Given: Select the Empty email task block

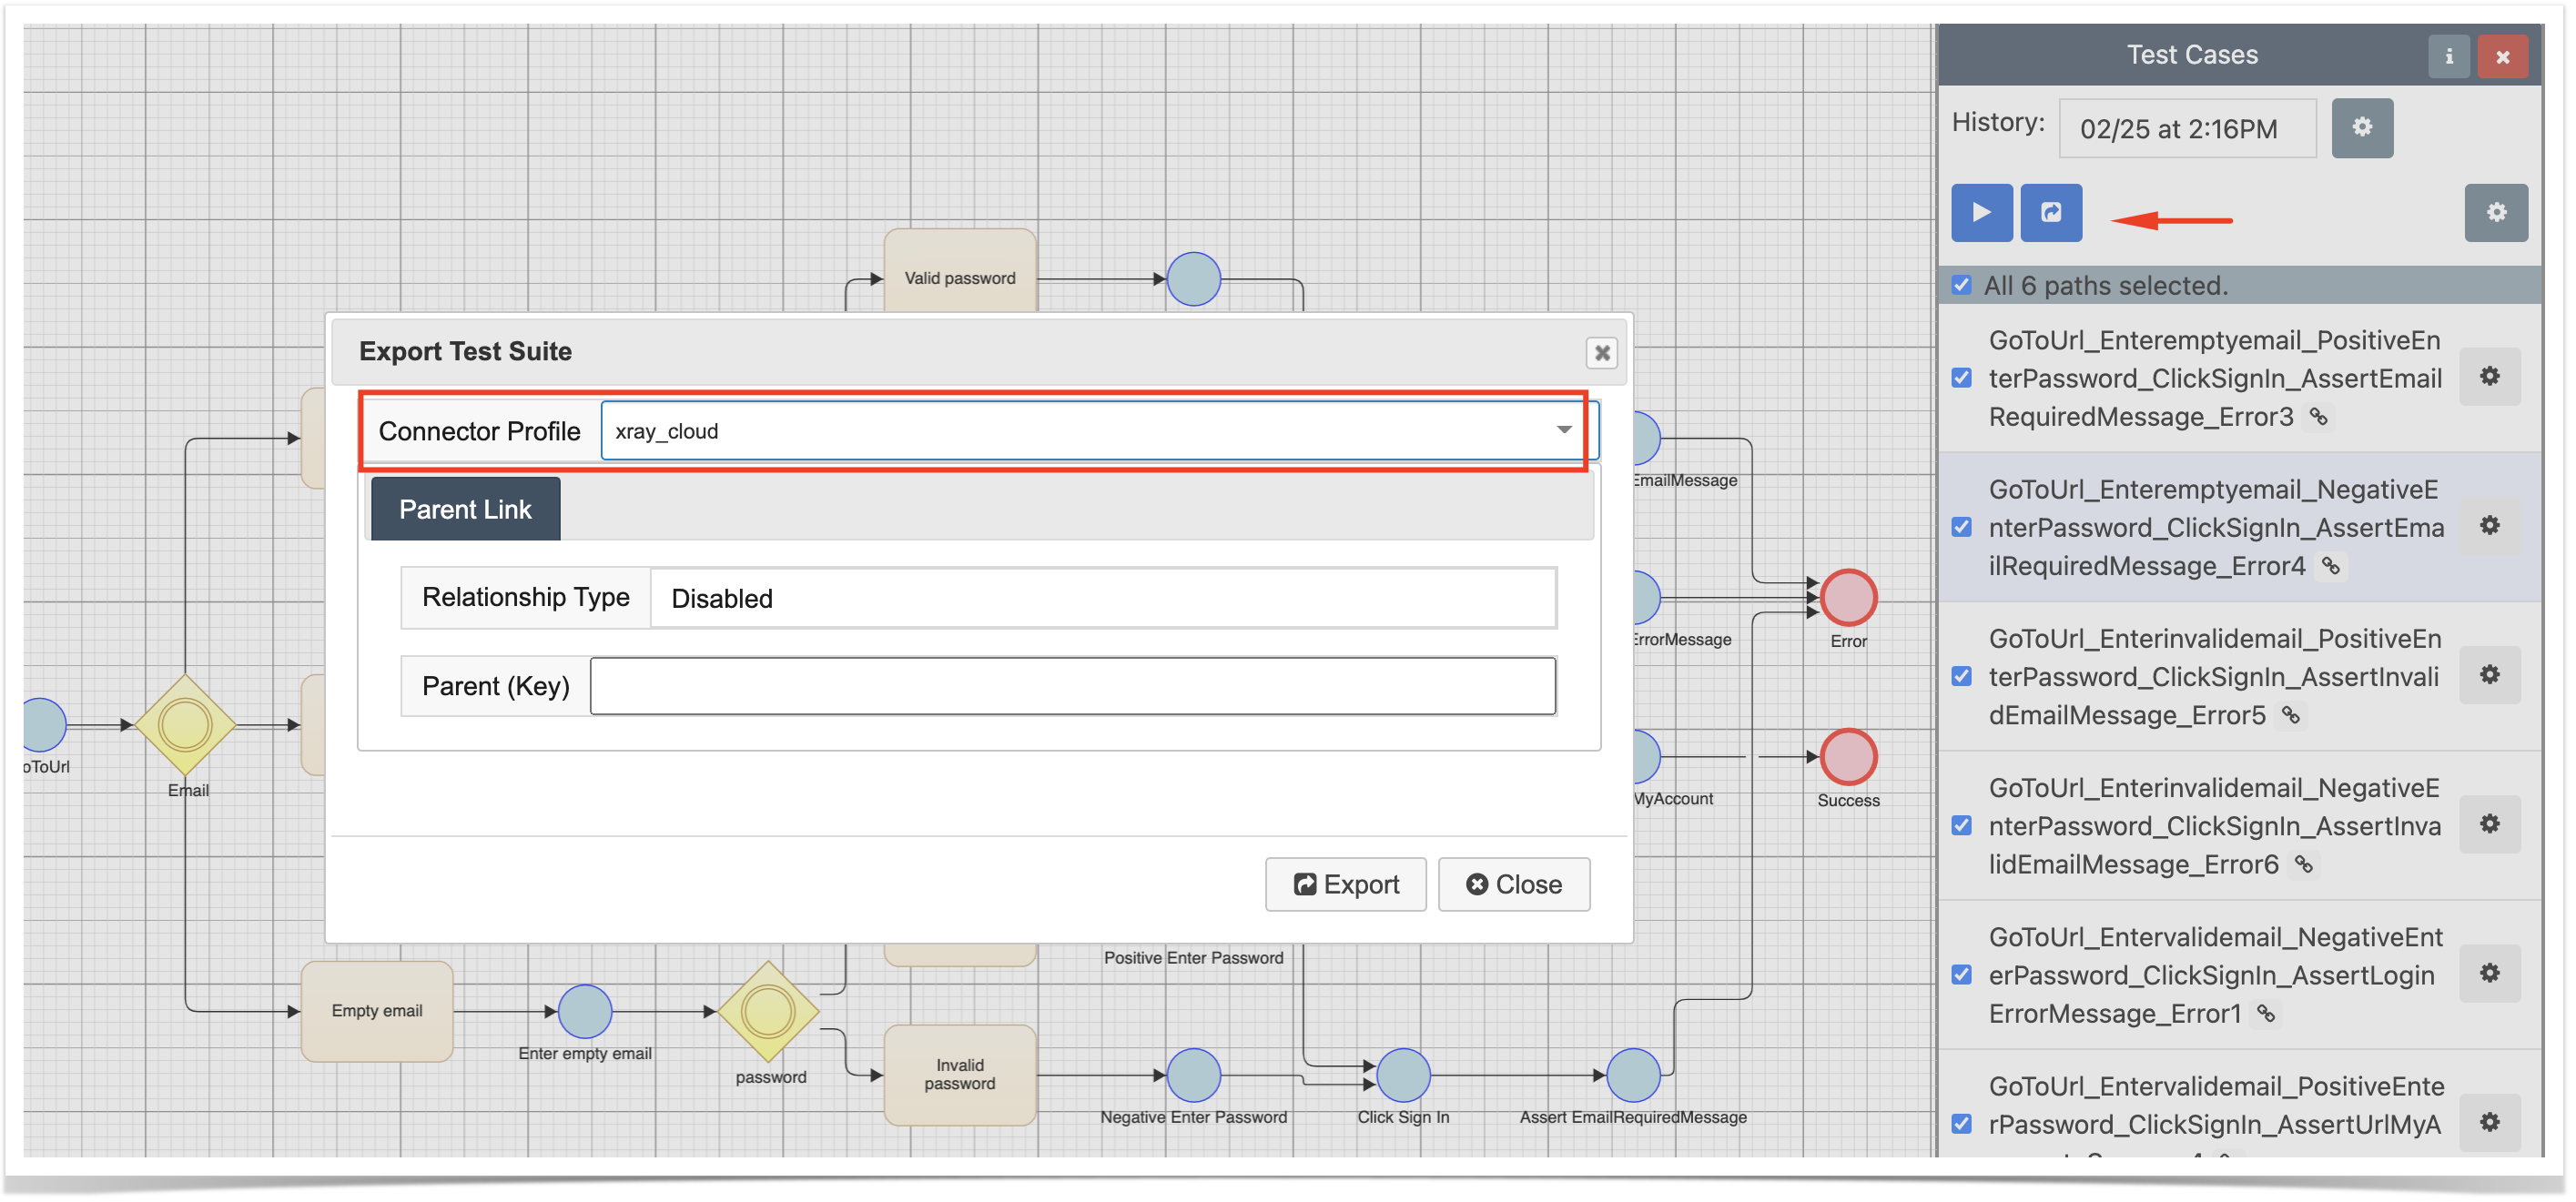Looking at the screenshot, I should [x=377, y=1011].
